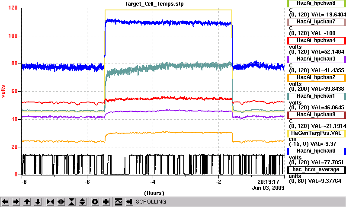346x207 pixels.
Task: Click the X-axis tick label -2
Action: 218,182
